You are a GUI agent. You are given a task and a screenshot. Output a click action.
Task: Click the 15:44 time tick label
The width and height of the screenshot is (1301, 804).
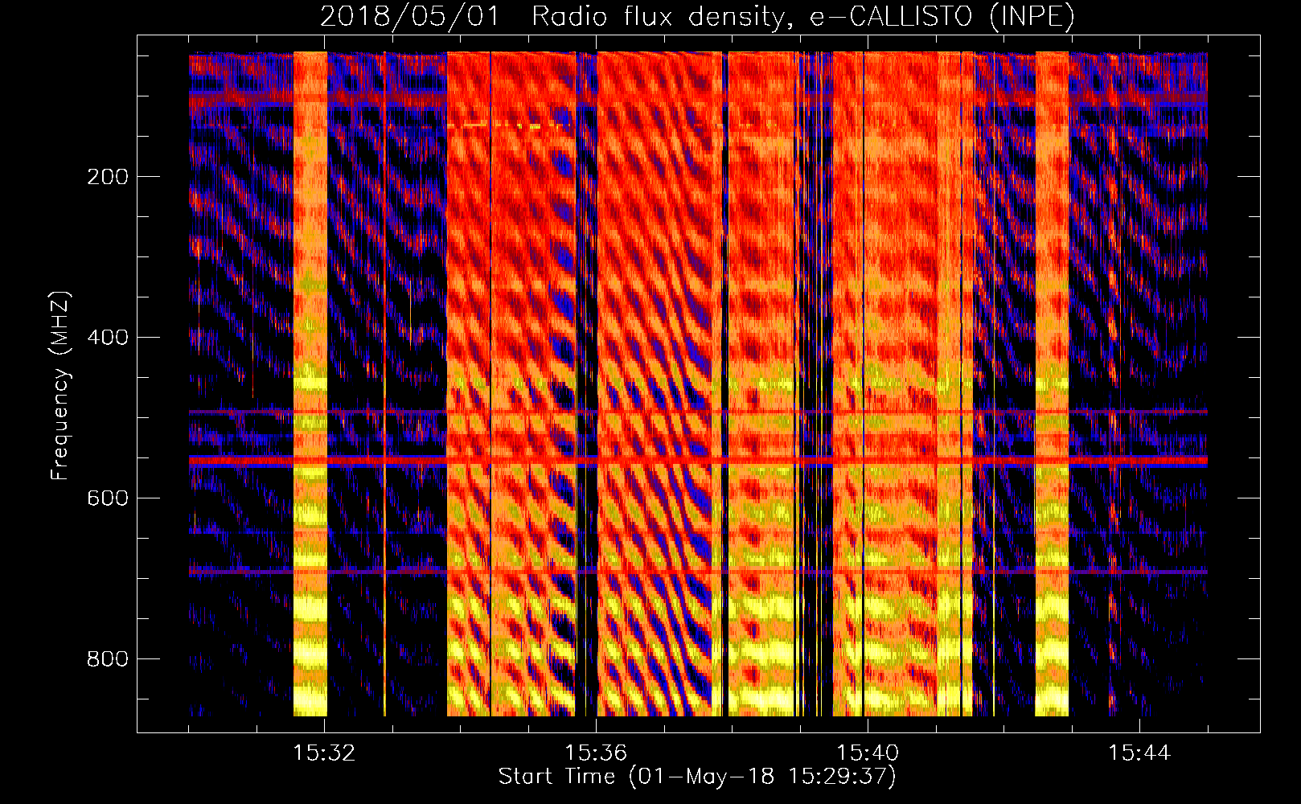click(1139, 753)
